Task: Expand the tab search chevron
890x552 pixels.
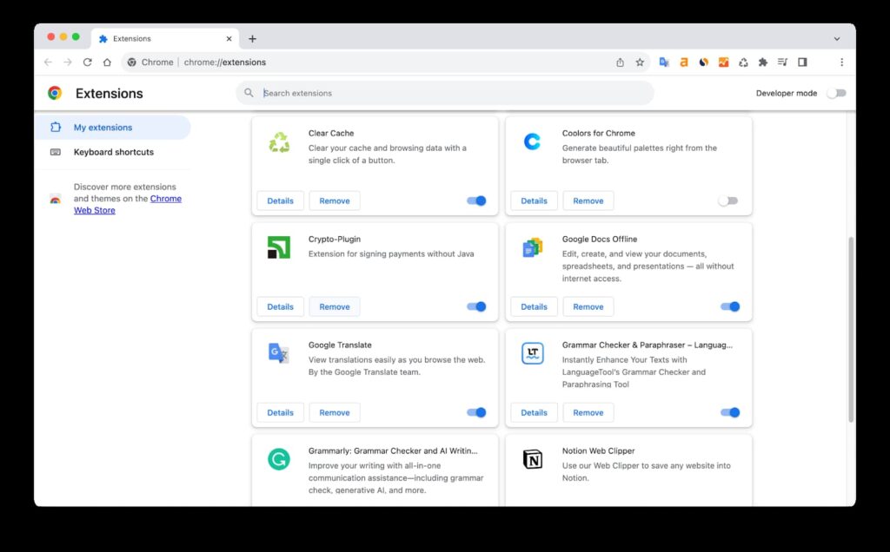Action: (x=837, y=38)
